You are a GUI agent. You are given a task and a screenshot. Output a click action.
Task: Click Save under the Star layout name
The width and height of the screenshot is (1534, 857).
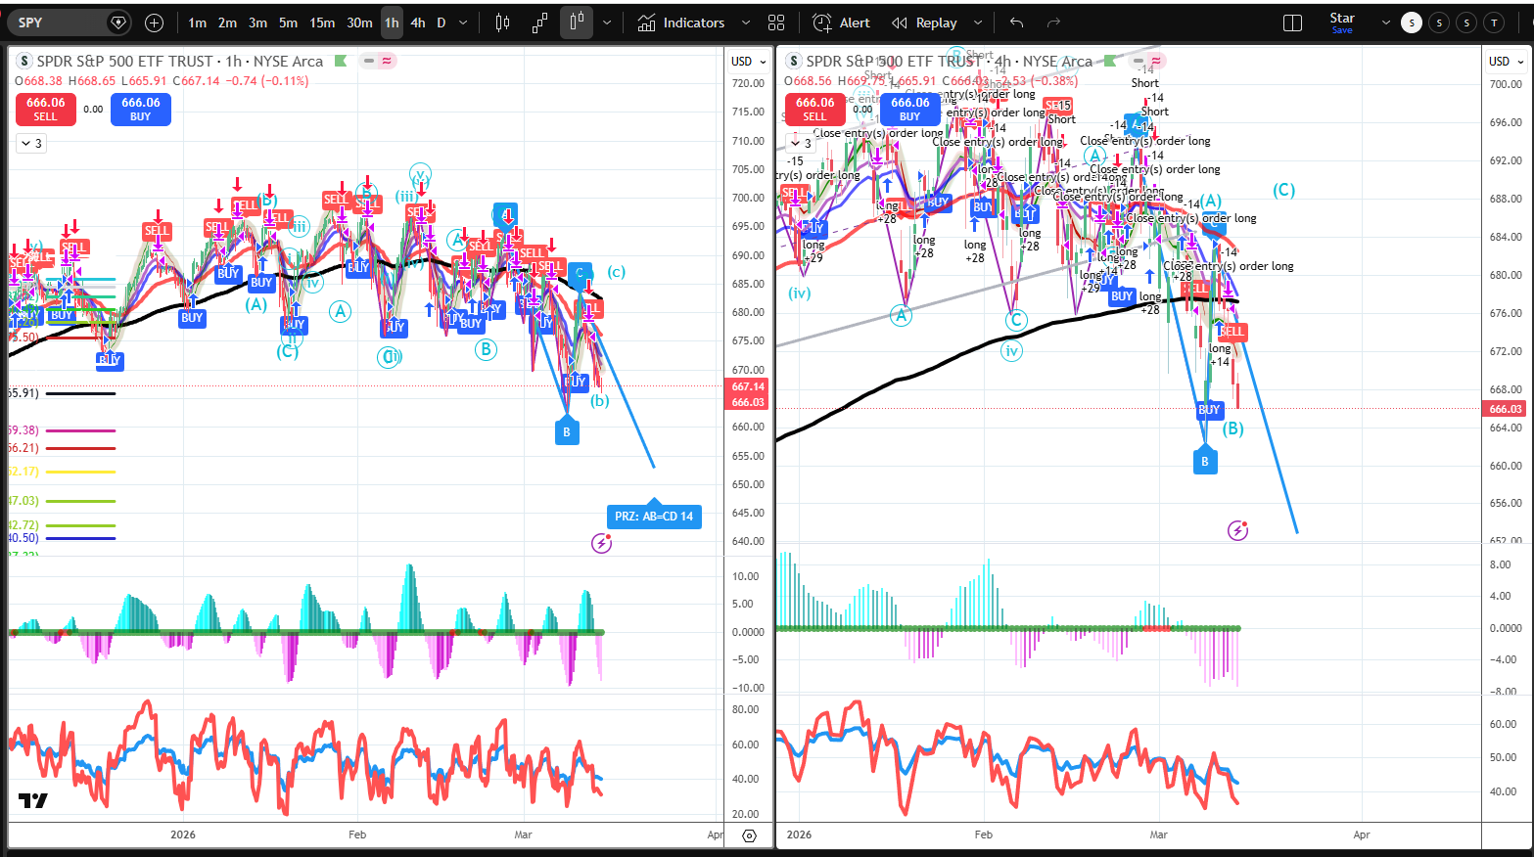[x=1342, y=30]
